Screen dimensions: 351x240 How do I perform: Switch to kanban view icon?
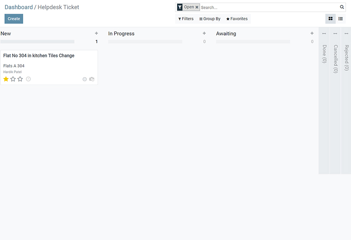330,19
